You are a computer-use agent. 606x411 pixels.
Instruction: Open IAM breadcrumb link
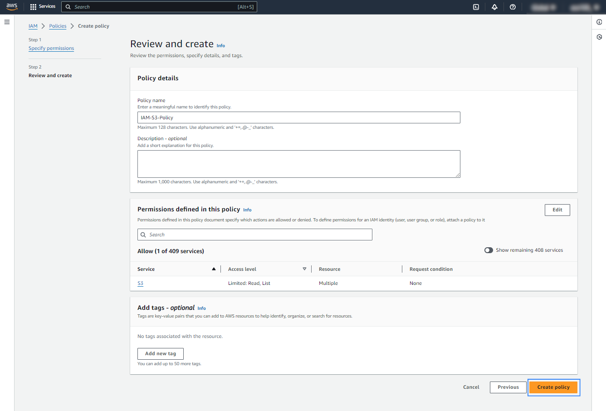tap(33, 26)
